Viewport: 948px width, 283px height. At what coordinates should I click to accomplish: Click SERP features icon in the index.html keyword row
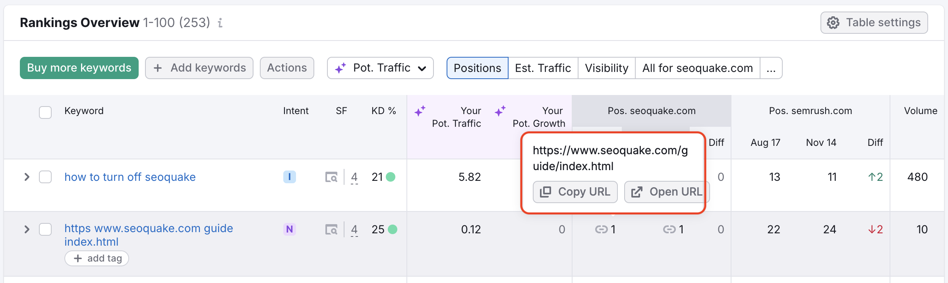click(331, 229)
